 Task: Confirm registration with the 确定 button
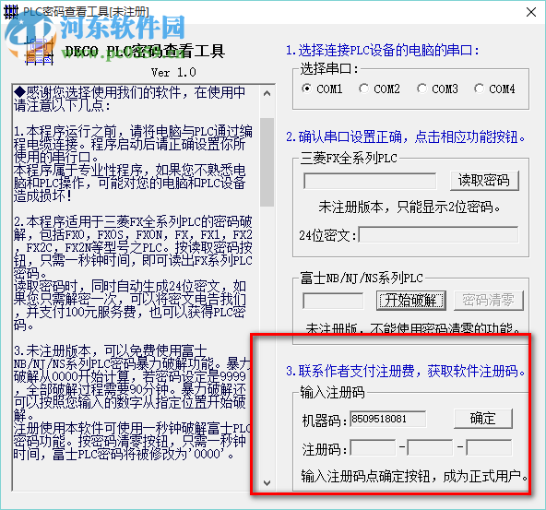click(x=483, y=419)
